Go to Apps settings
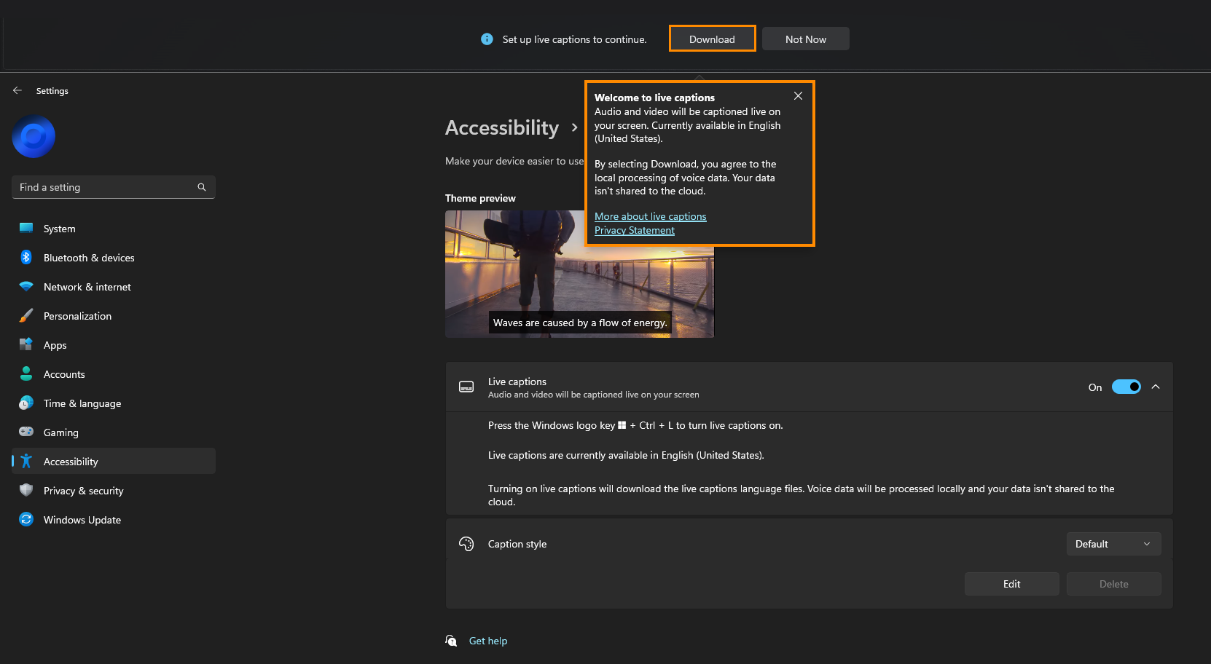Image resolution: width=1211 pixels, height=664 pixels. tap(114, 344)
